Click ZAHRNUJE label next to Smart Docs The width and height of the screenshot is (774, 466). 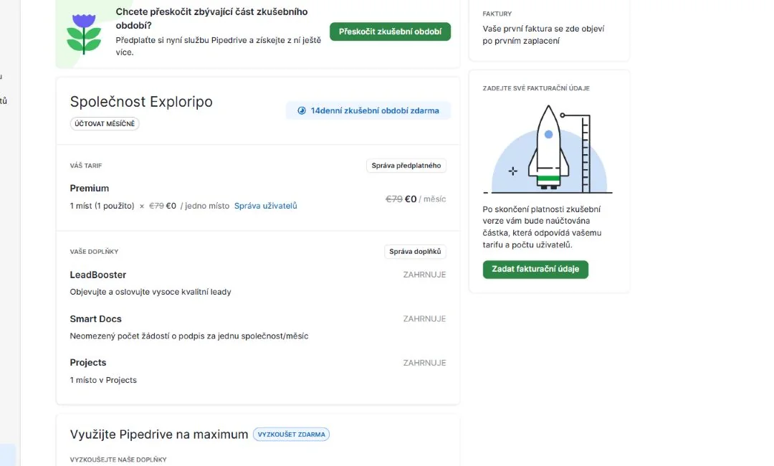[x=424, y=319]
